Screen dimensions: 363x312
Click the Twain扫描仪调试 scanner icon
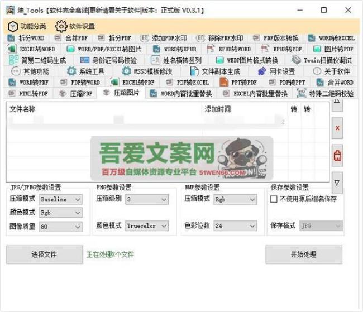296,60
